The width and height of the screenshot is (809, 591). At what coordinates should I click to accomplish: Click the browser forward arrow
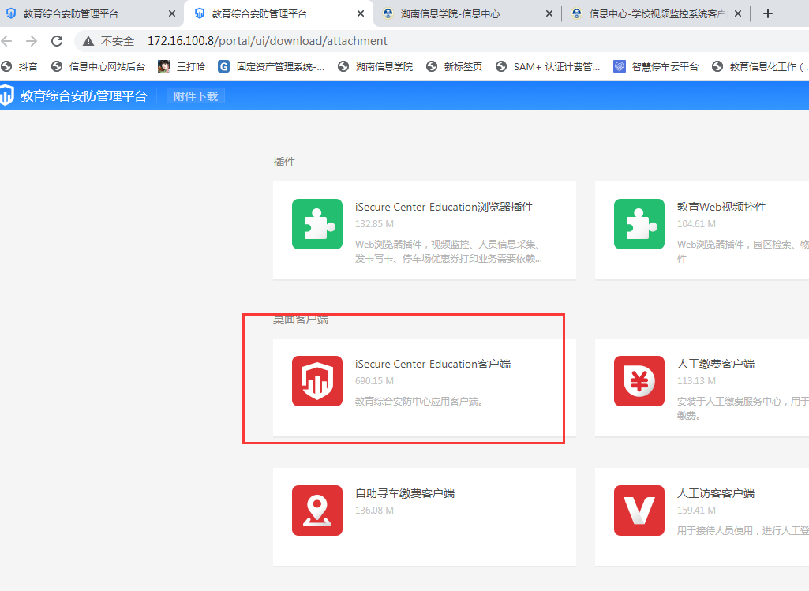(x=32, y=41)
